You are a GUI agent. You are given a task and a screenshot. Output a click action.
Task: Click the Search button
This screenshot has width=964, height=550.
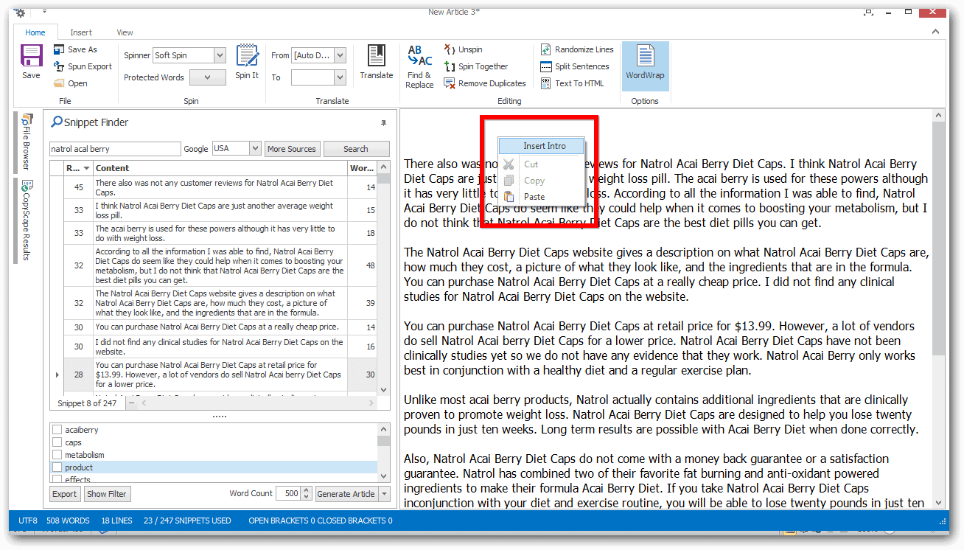point(356,149)
